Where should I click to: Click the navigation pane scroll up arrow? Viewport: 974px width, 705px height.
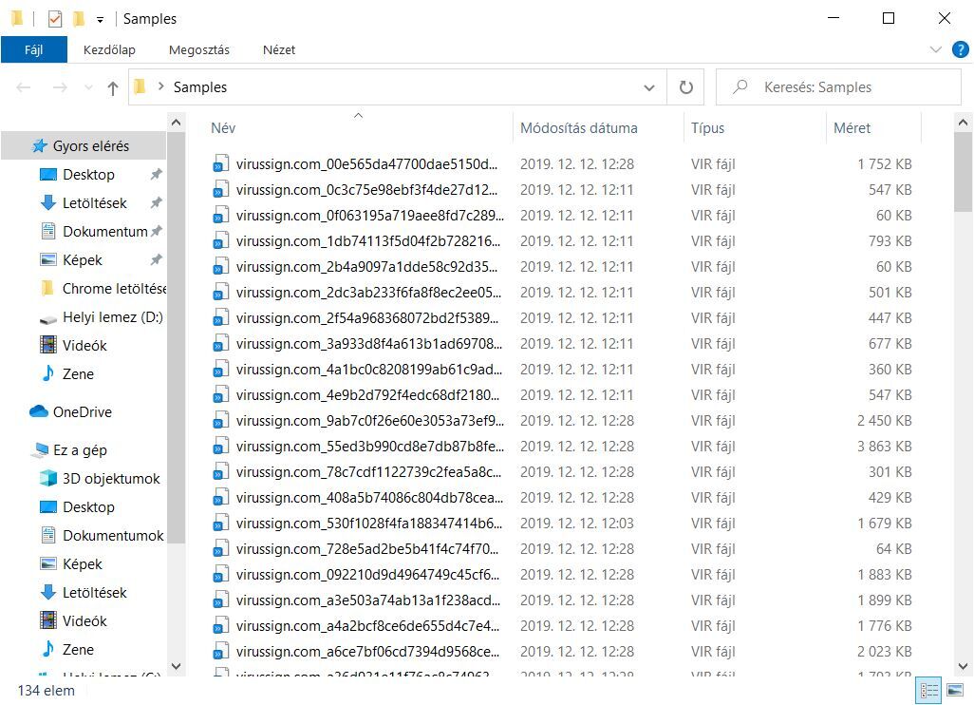pos(177,124)
